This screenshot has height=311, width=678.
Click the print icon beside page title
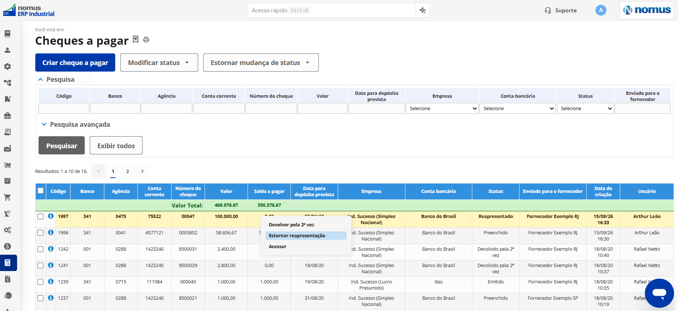point(146,40)
